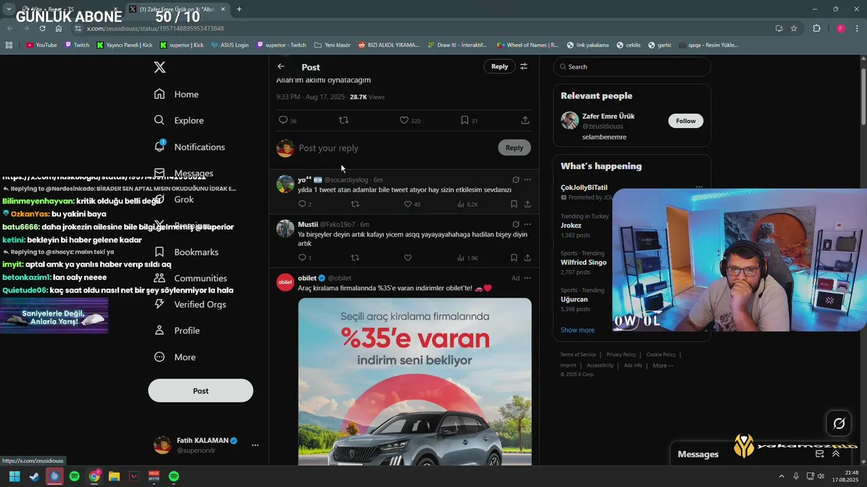
Task: Click the X Search field
Action: [632, 67]
